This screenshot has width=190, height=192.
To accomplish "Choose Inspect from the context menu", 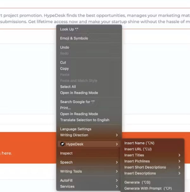I will pos(66,153).
